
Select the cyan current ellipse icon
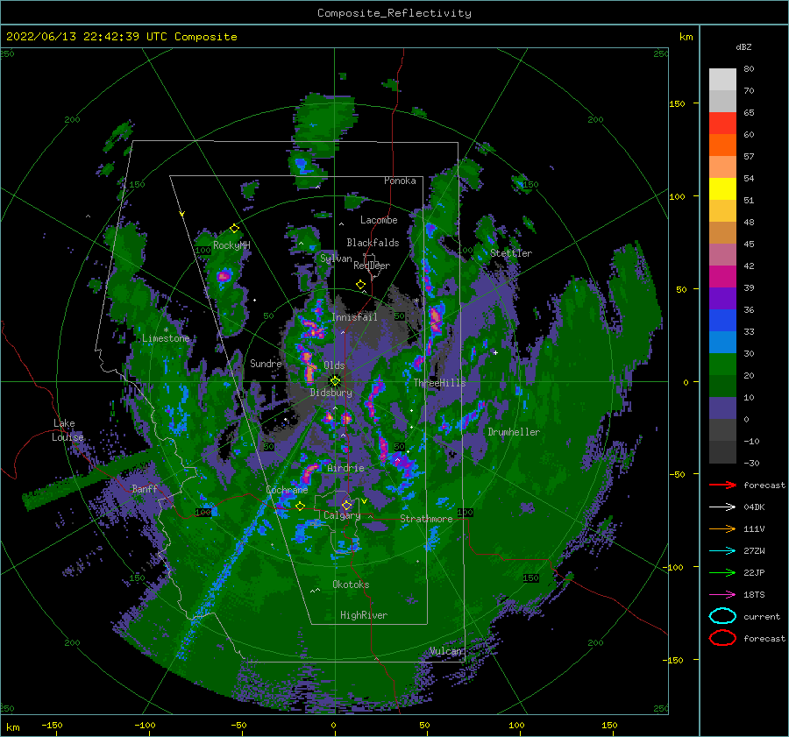point(722,616)
